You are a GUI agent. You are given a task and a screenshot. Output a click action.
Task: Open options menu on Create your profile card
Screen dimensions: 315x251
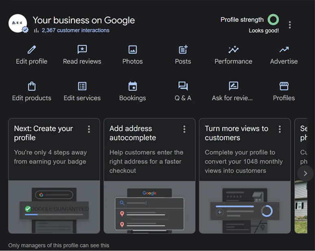[89, 129]
